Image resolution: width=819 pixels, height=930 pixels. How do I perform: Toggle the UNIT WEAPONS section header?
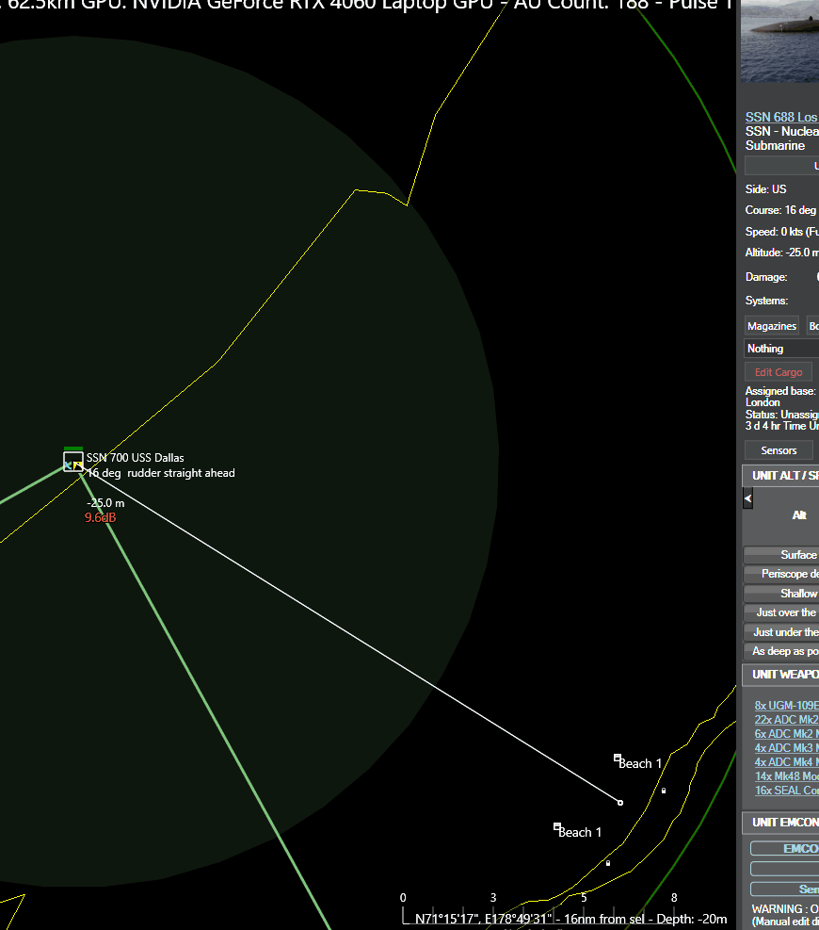780,675
